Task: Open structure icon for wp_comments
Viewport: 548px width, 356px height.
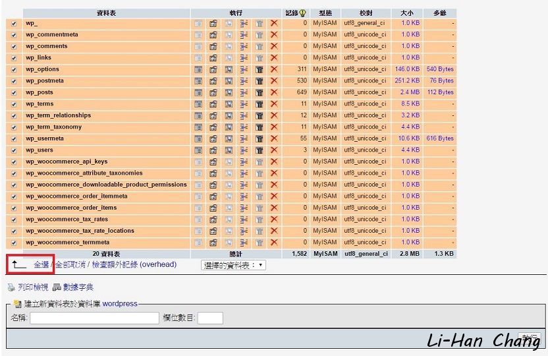Action: coord(213,46)
